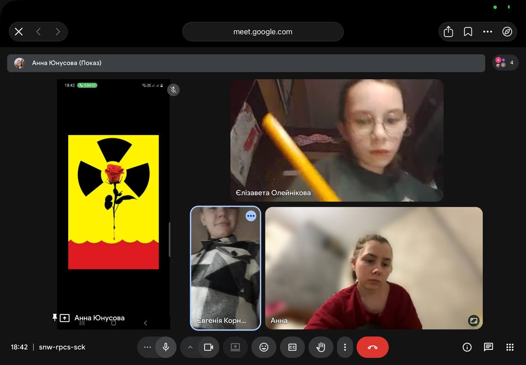The height and width of the screenshot is (365, 526).
Task: Open meeting details info icon
Action: click(x=467, y=347)
